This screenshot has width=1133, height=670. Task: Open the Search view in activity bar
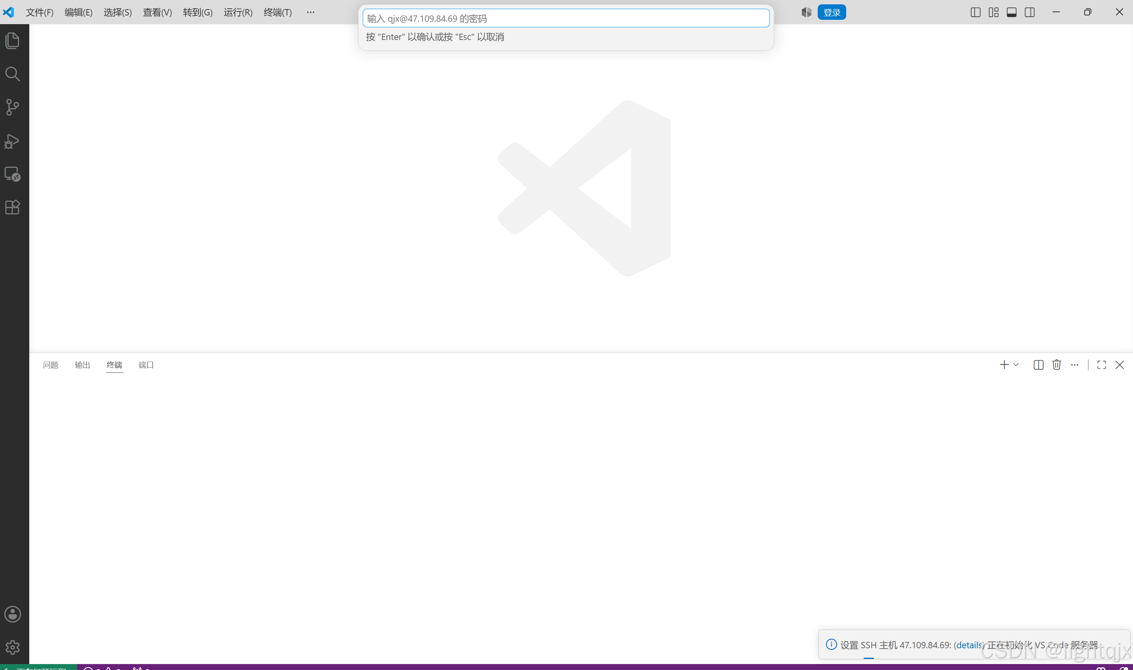[x=12, y=74]
